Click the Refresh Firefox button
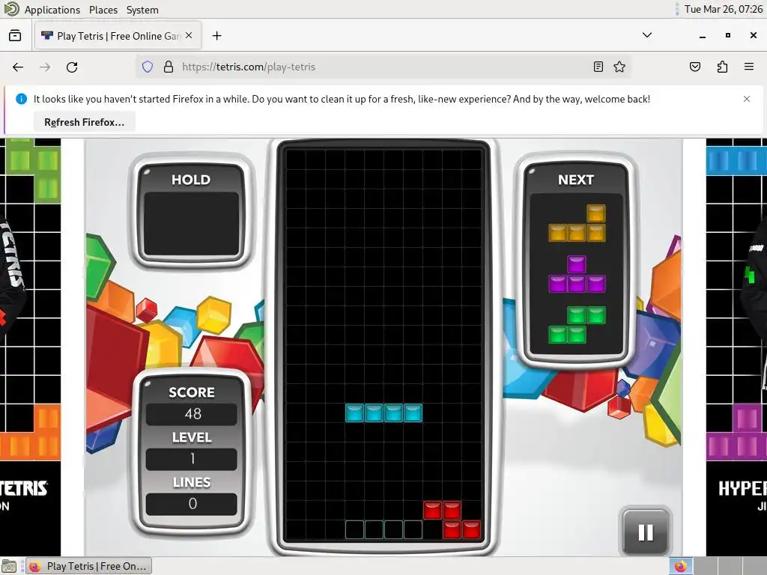Screen dimensions: 767x575 84,122
